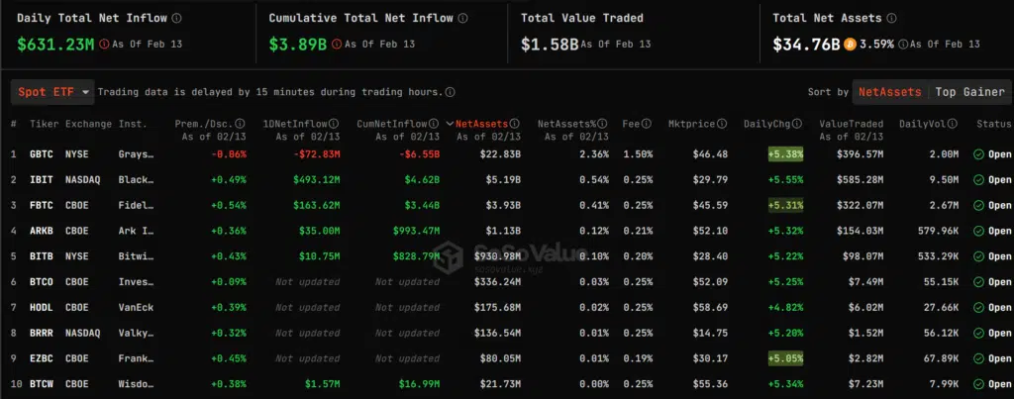Select Top Gainer sort option
The width and height of the screenshot is (1014, 399).
(969, 92)
